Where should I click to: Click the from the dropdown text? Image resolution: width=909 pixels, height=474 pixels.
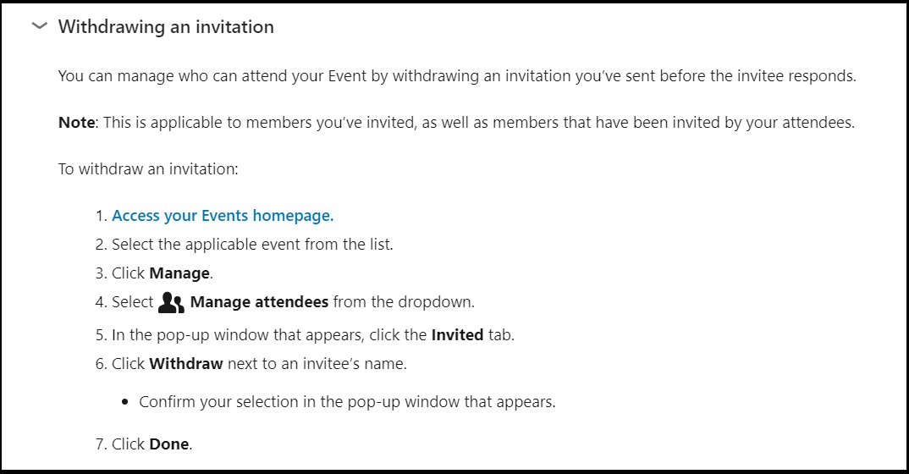(404, 302)
